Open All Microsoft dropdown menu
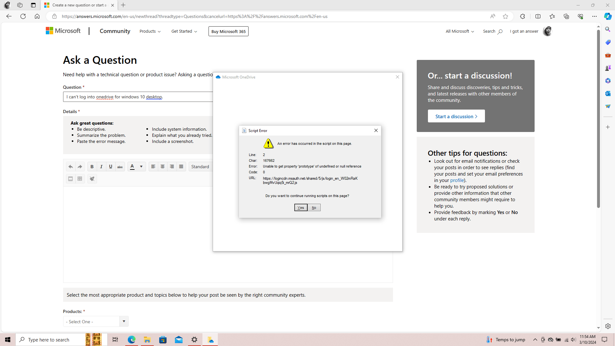 (460, 31)
